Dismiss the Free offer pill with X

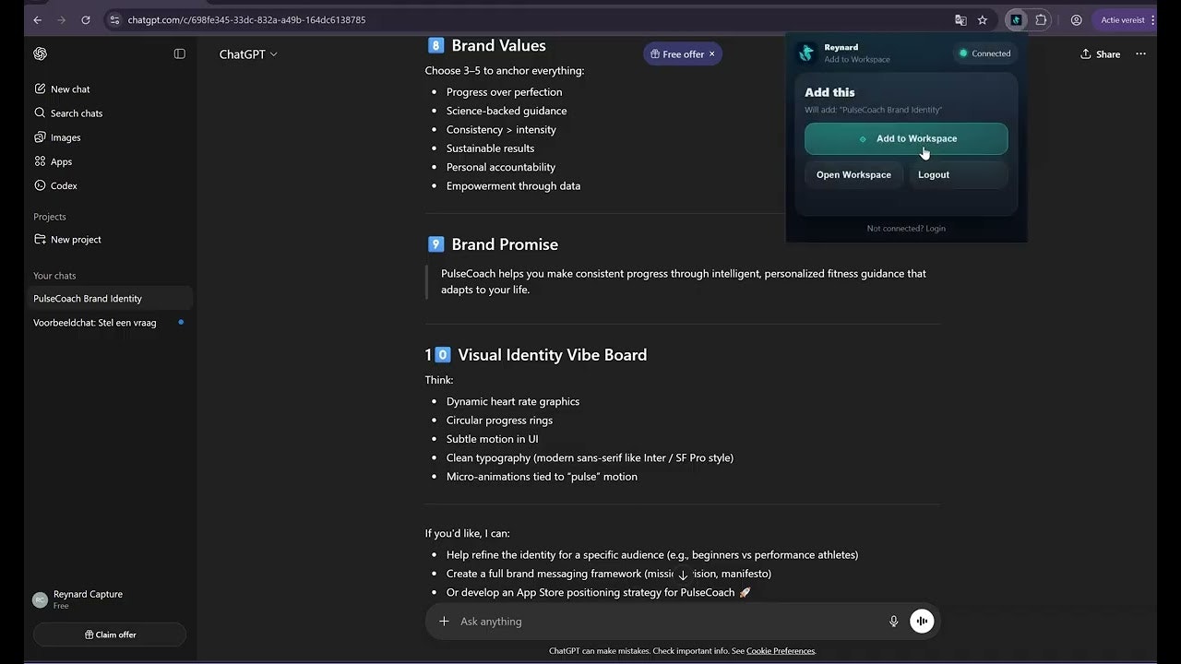coord(711,54)
